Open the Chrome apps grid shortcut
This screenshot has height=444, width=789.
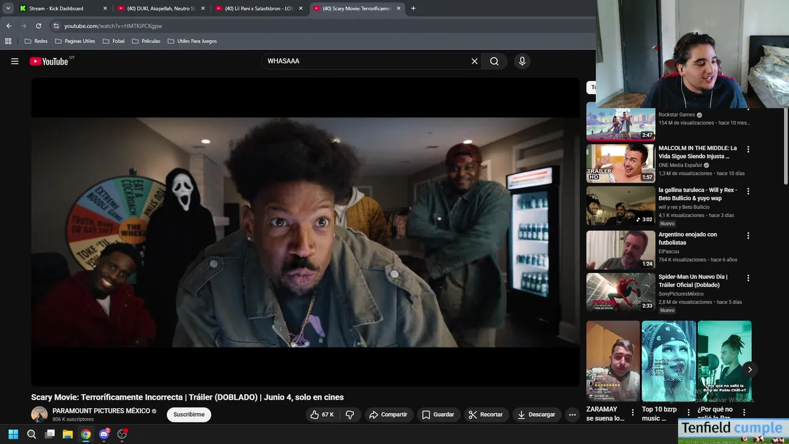[8, 41]
